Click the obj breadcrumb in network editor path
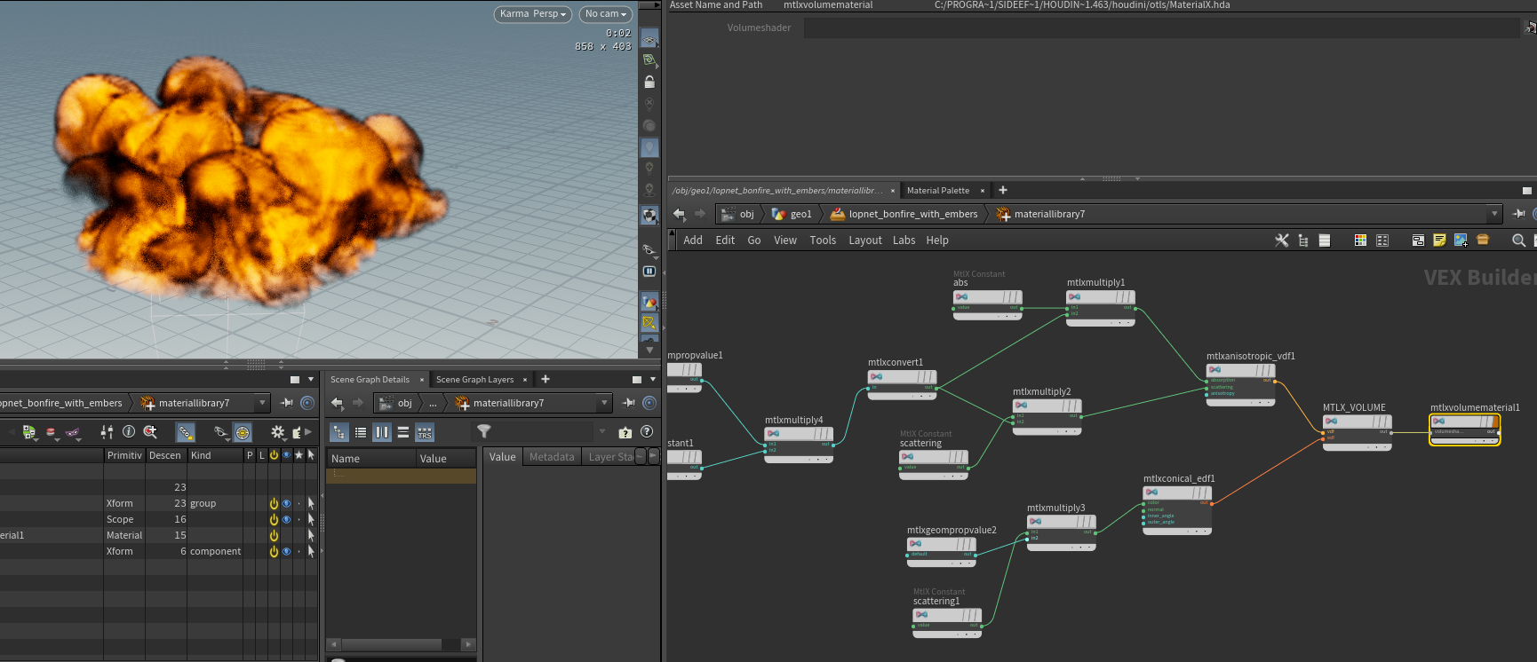 (x=739, y=214)
